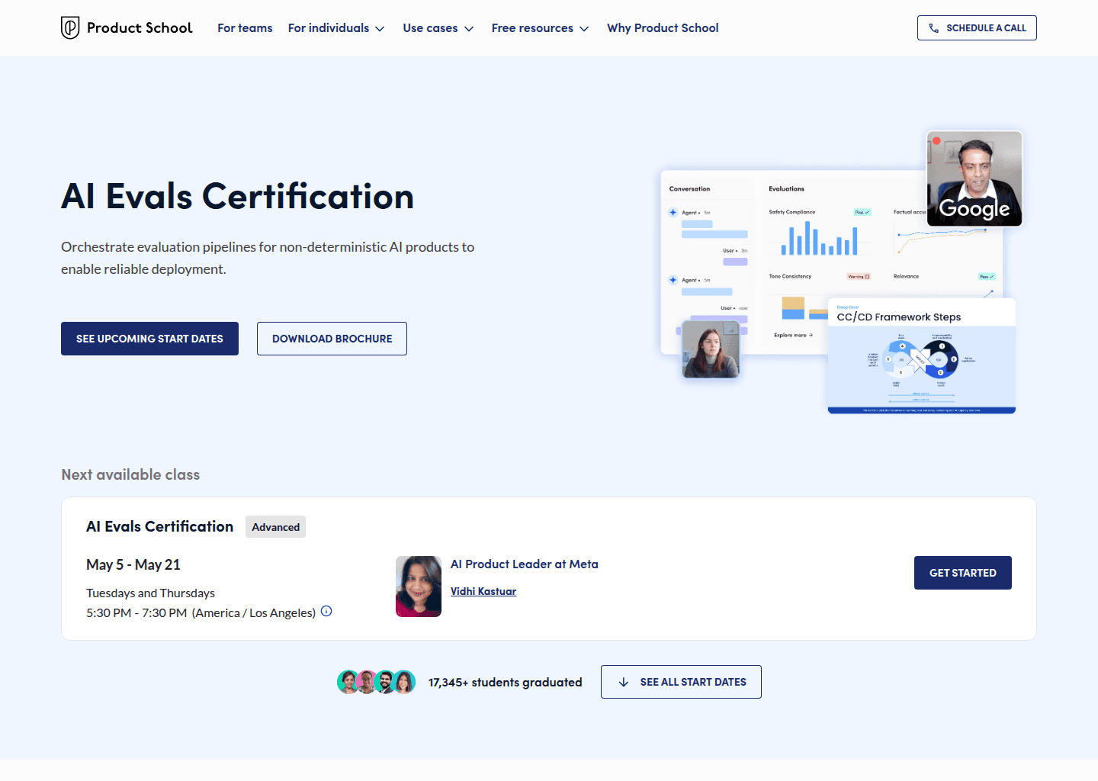Image resolution: width=1098 pixels, height=781 pixels.
Task: Click Download Brochure
Action: 332,338
